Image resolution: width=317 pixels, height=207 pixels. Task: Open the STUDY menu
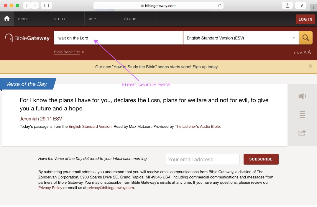pyautogui.click(x=60, y=19)
